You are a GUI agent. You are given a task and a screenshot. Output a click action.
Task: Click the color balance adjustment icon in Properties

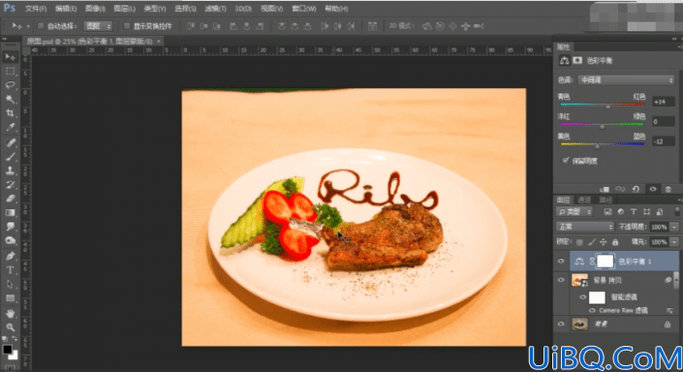[x=564, y=60]
